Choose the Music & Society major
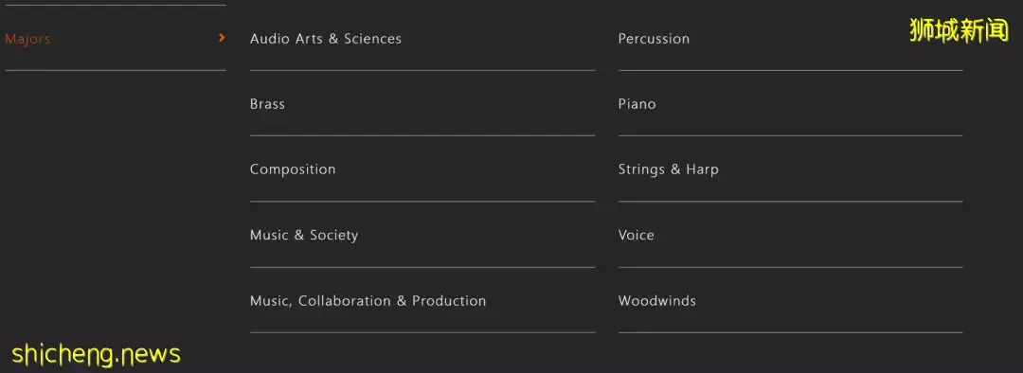1023x373 pixels. 422,235
